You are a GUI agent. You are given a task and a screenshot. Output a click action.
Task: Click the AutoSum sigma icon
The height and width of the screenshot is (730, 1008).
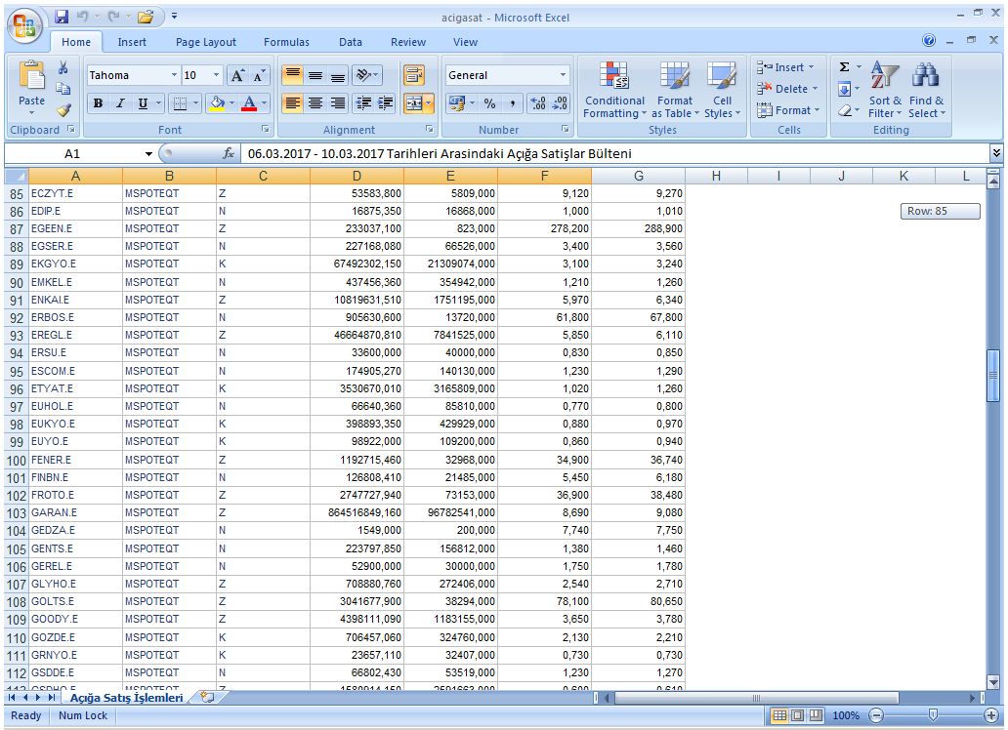click(845, 66)
